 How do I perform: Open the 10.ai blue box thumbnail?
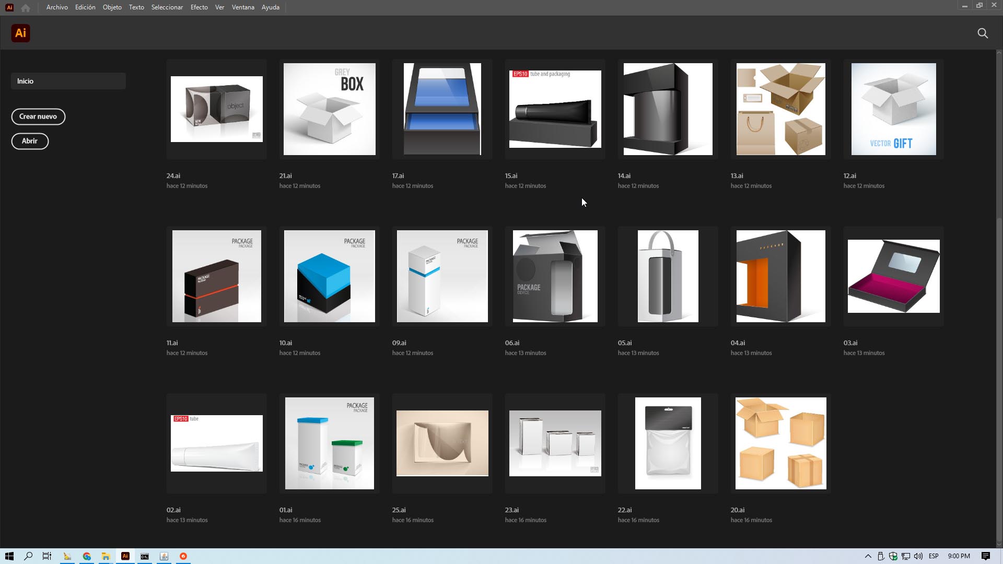pos(329,276)
